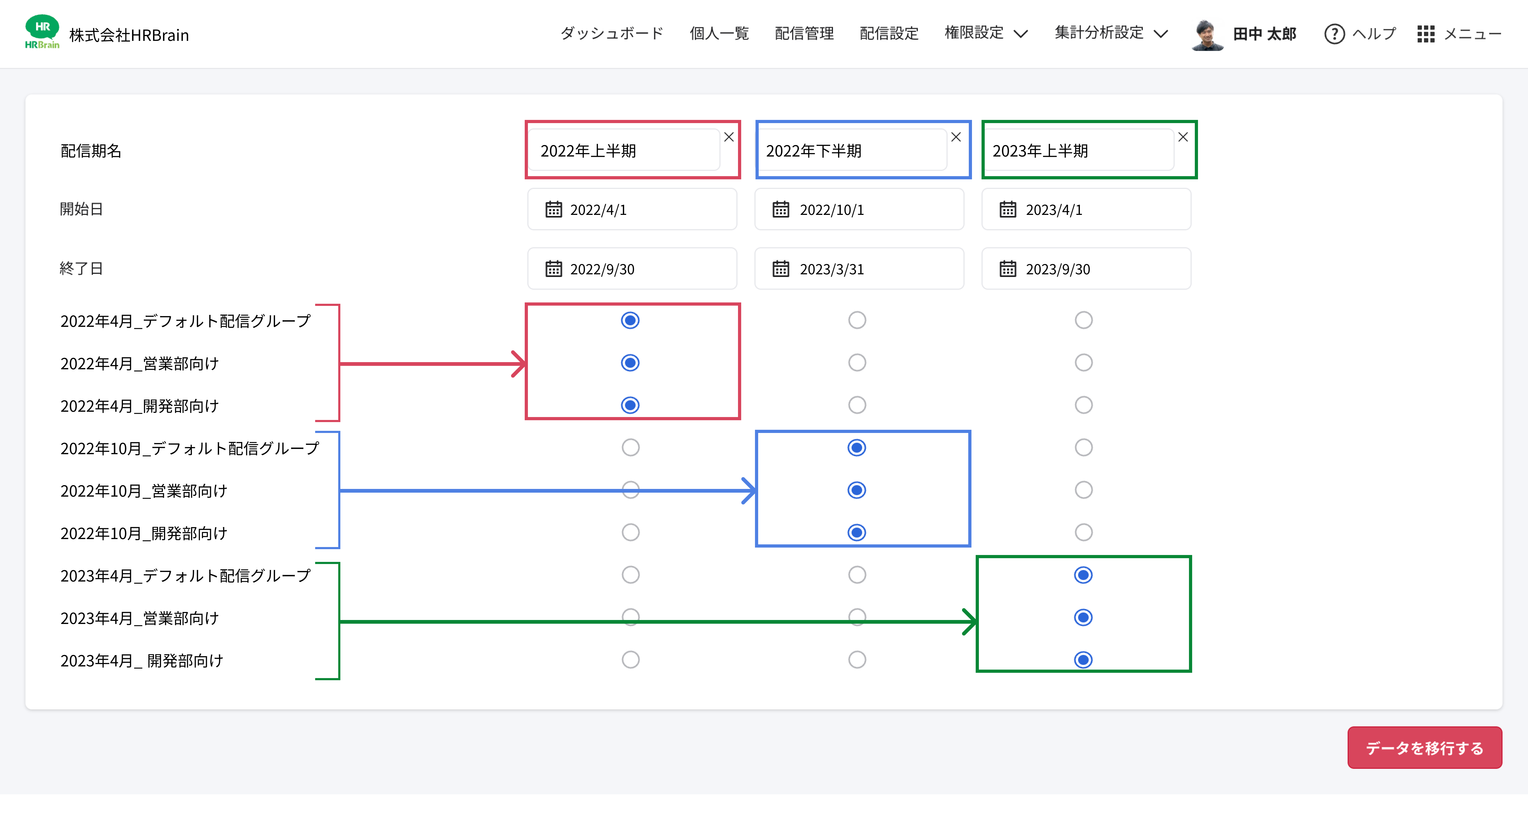Select 2023年上半期 for 2022年10月_開発部向け
This screenshot has height=824, width=1528.
coord(1083,532)
